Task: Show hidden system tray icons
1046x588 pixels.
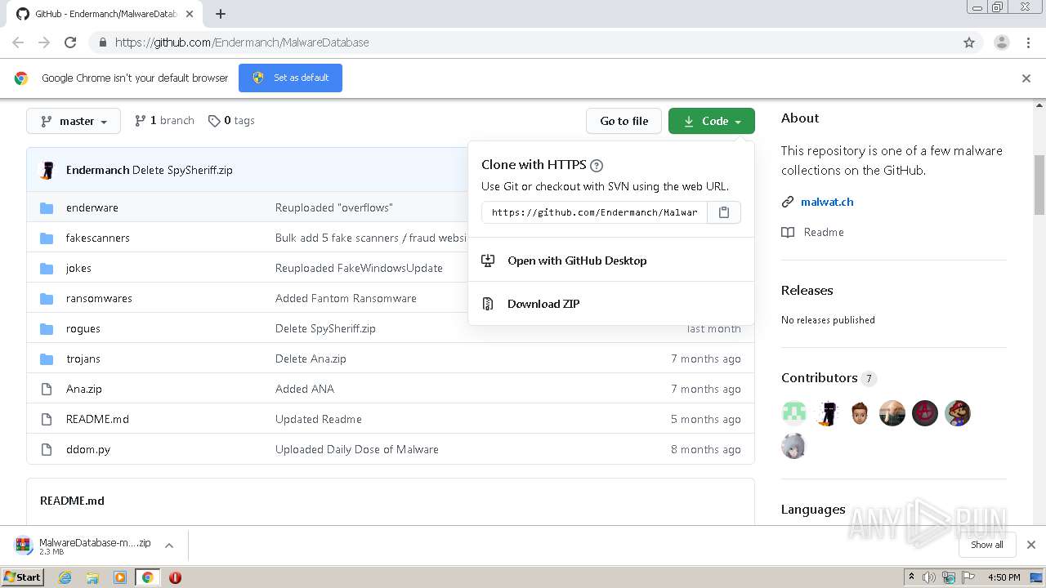Action: (911, 577)
